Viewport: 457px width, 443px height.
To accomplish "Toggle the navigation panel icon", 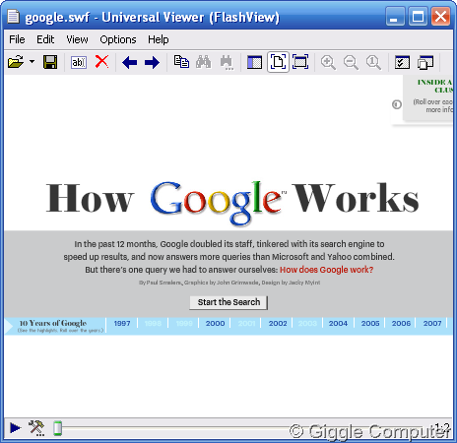I will [254, 62].
